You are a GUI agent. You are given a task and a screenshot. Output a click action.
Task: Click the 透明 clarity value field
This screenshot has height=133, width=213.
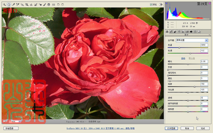coord(204,98)
